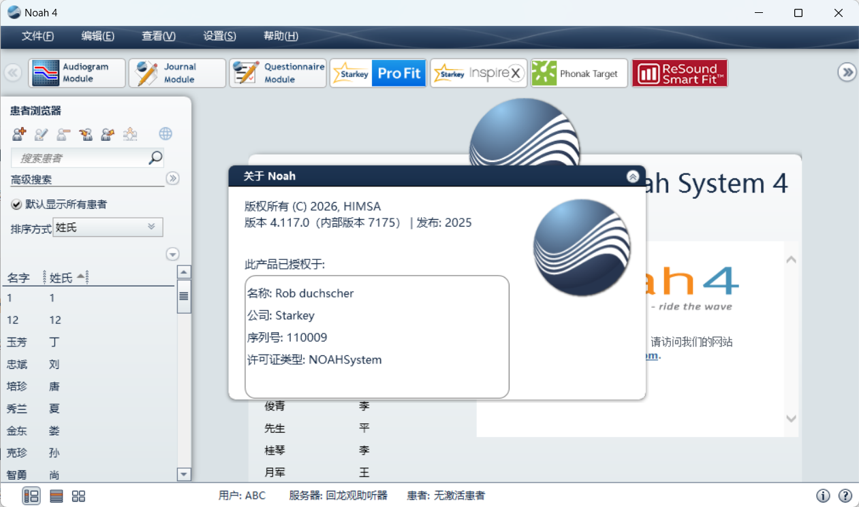Click patient list scrollbar up arrow
859x507 pixels.
pyautogui.click(x=184, y=272)
